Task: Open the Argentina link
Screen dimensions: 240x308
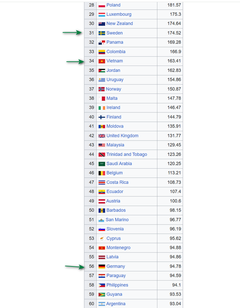Action: click(x=116, y=304)
